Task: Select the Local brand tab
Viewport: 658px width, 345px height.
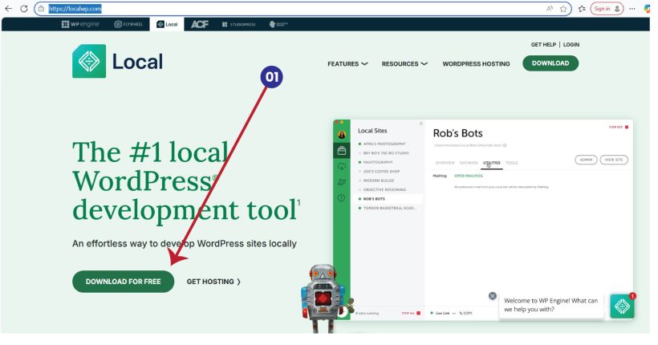Action: coord(167,24)
